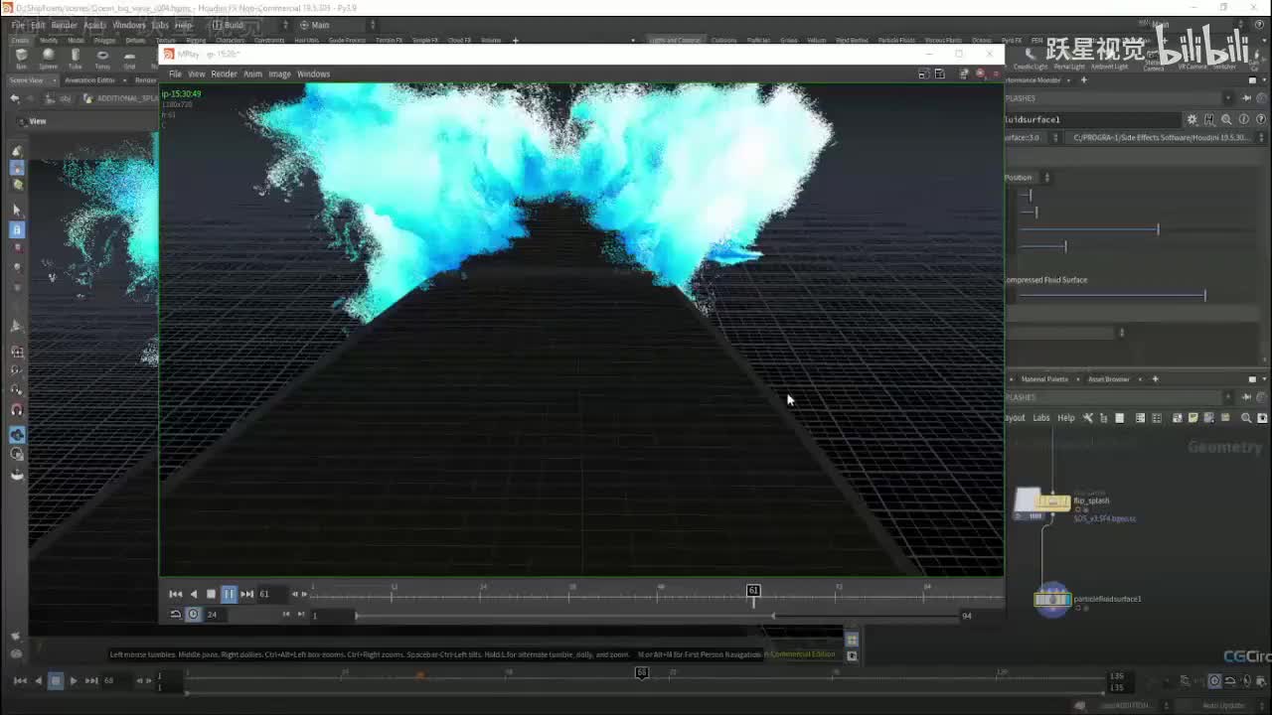1272x715 pixels.
Task: Click node name field fluidsurface1
Action: click(1091, 119)
